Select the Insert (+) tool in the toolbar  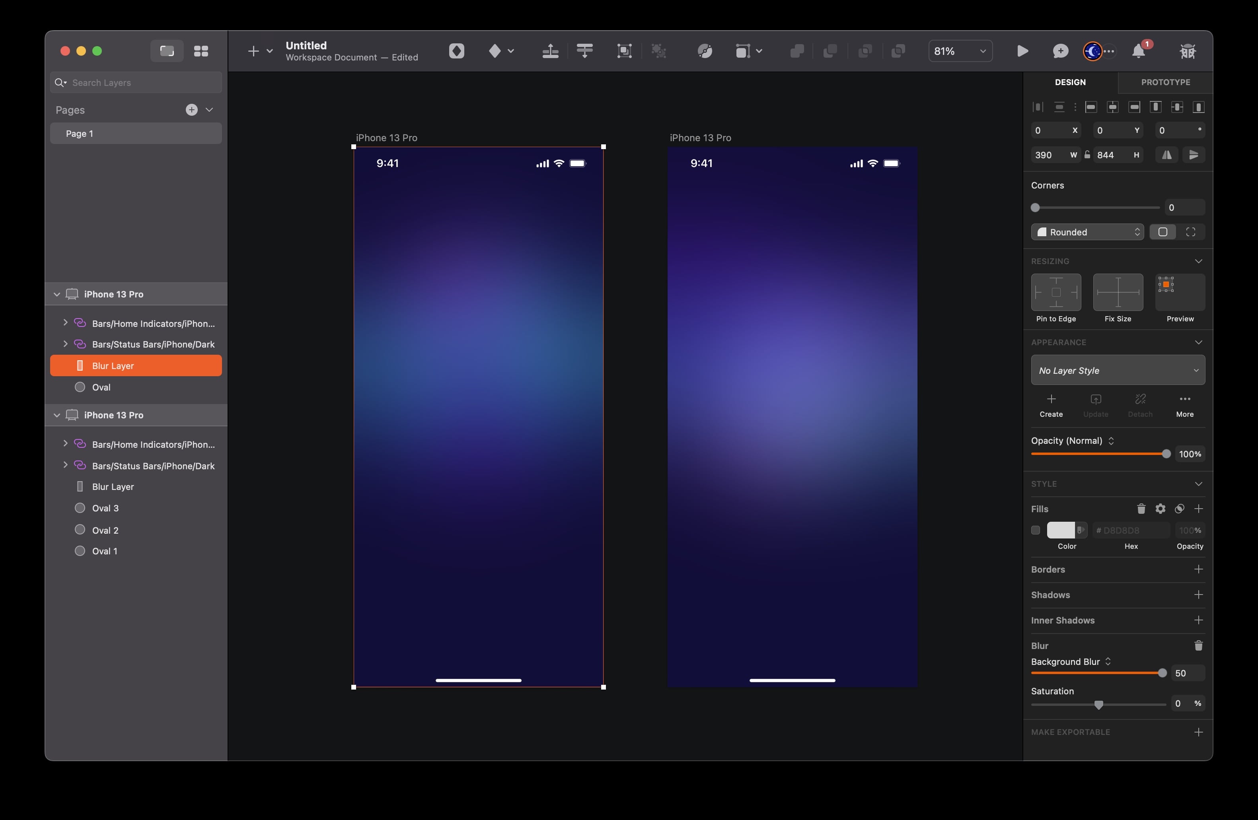click(x=253, y=51)
